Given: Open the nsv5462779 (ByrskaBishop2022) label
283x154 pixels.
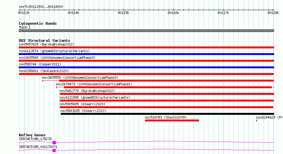Looking at the screenshot, I should pyautogui.click(x=87, y=91).
